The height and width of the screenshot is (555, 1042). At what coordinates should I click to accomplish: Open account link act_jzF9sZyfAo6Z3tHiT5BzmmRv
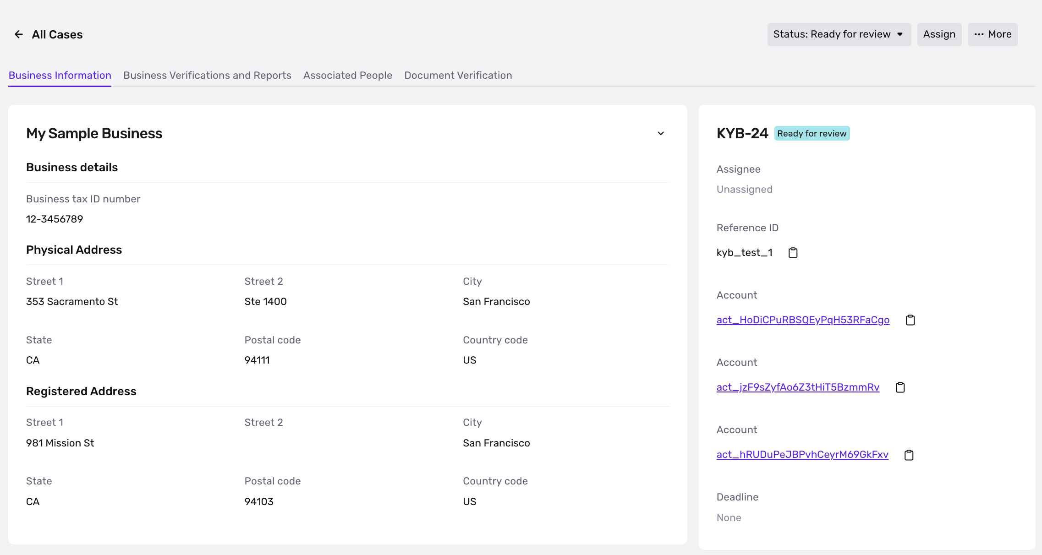(798, 387)
